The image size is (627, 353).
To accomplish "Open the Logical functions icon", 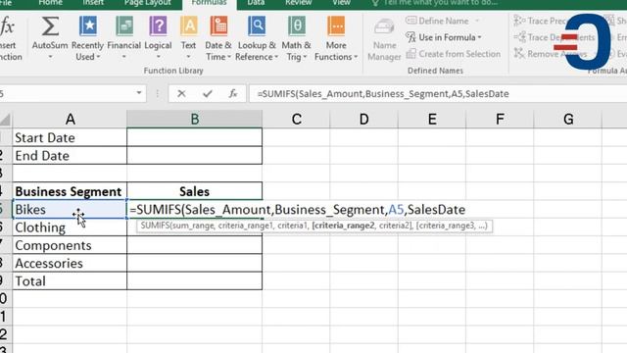I will 158,27.
